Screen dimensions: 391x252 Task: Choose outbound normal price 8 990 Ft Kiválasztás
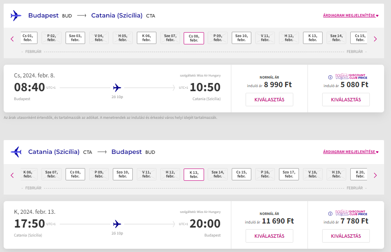click(269, 99)
